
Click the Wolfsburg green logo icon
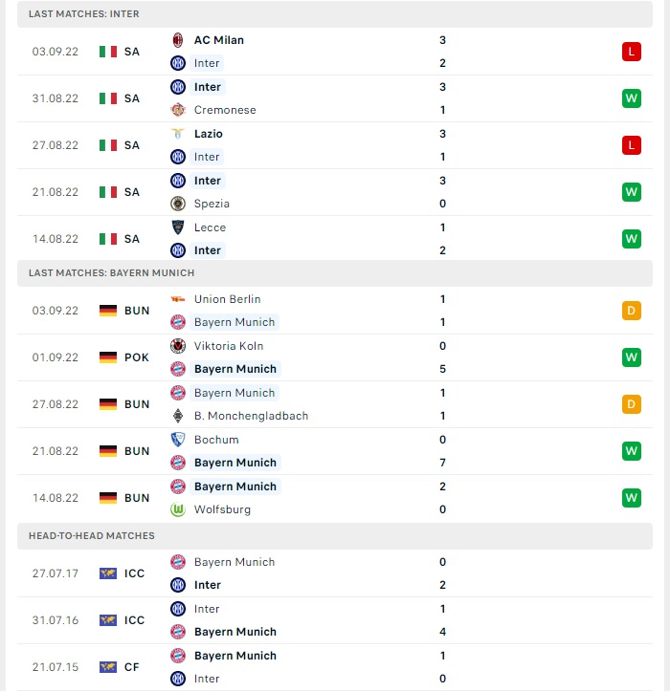(x=178, y=509)
